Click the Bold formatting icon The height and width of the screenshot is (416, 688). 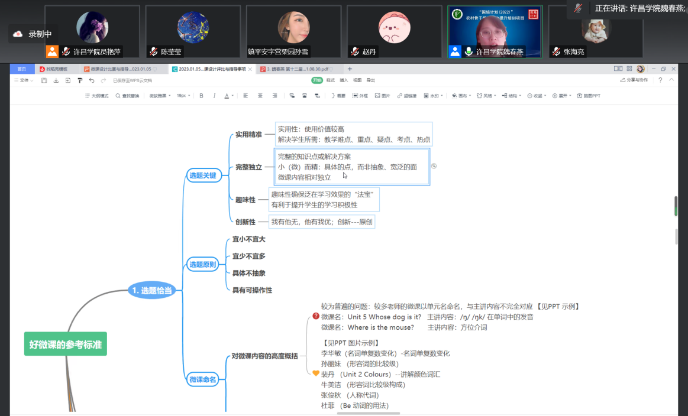[x=201, y=96]
